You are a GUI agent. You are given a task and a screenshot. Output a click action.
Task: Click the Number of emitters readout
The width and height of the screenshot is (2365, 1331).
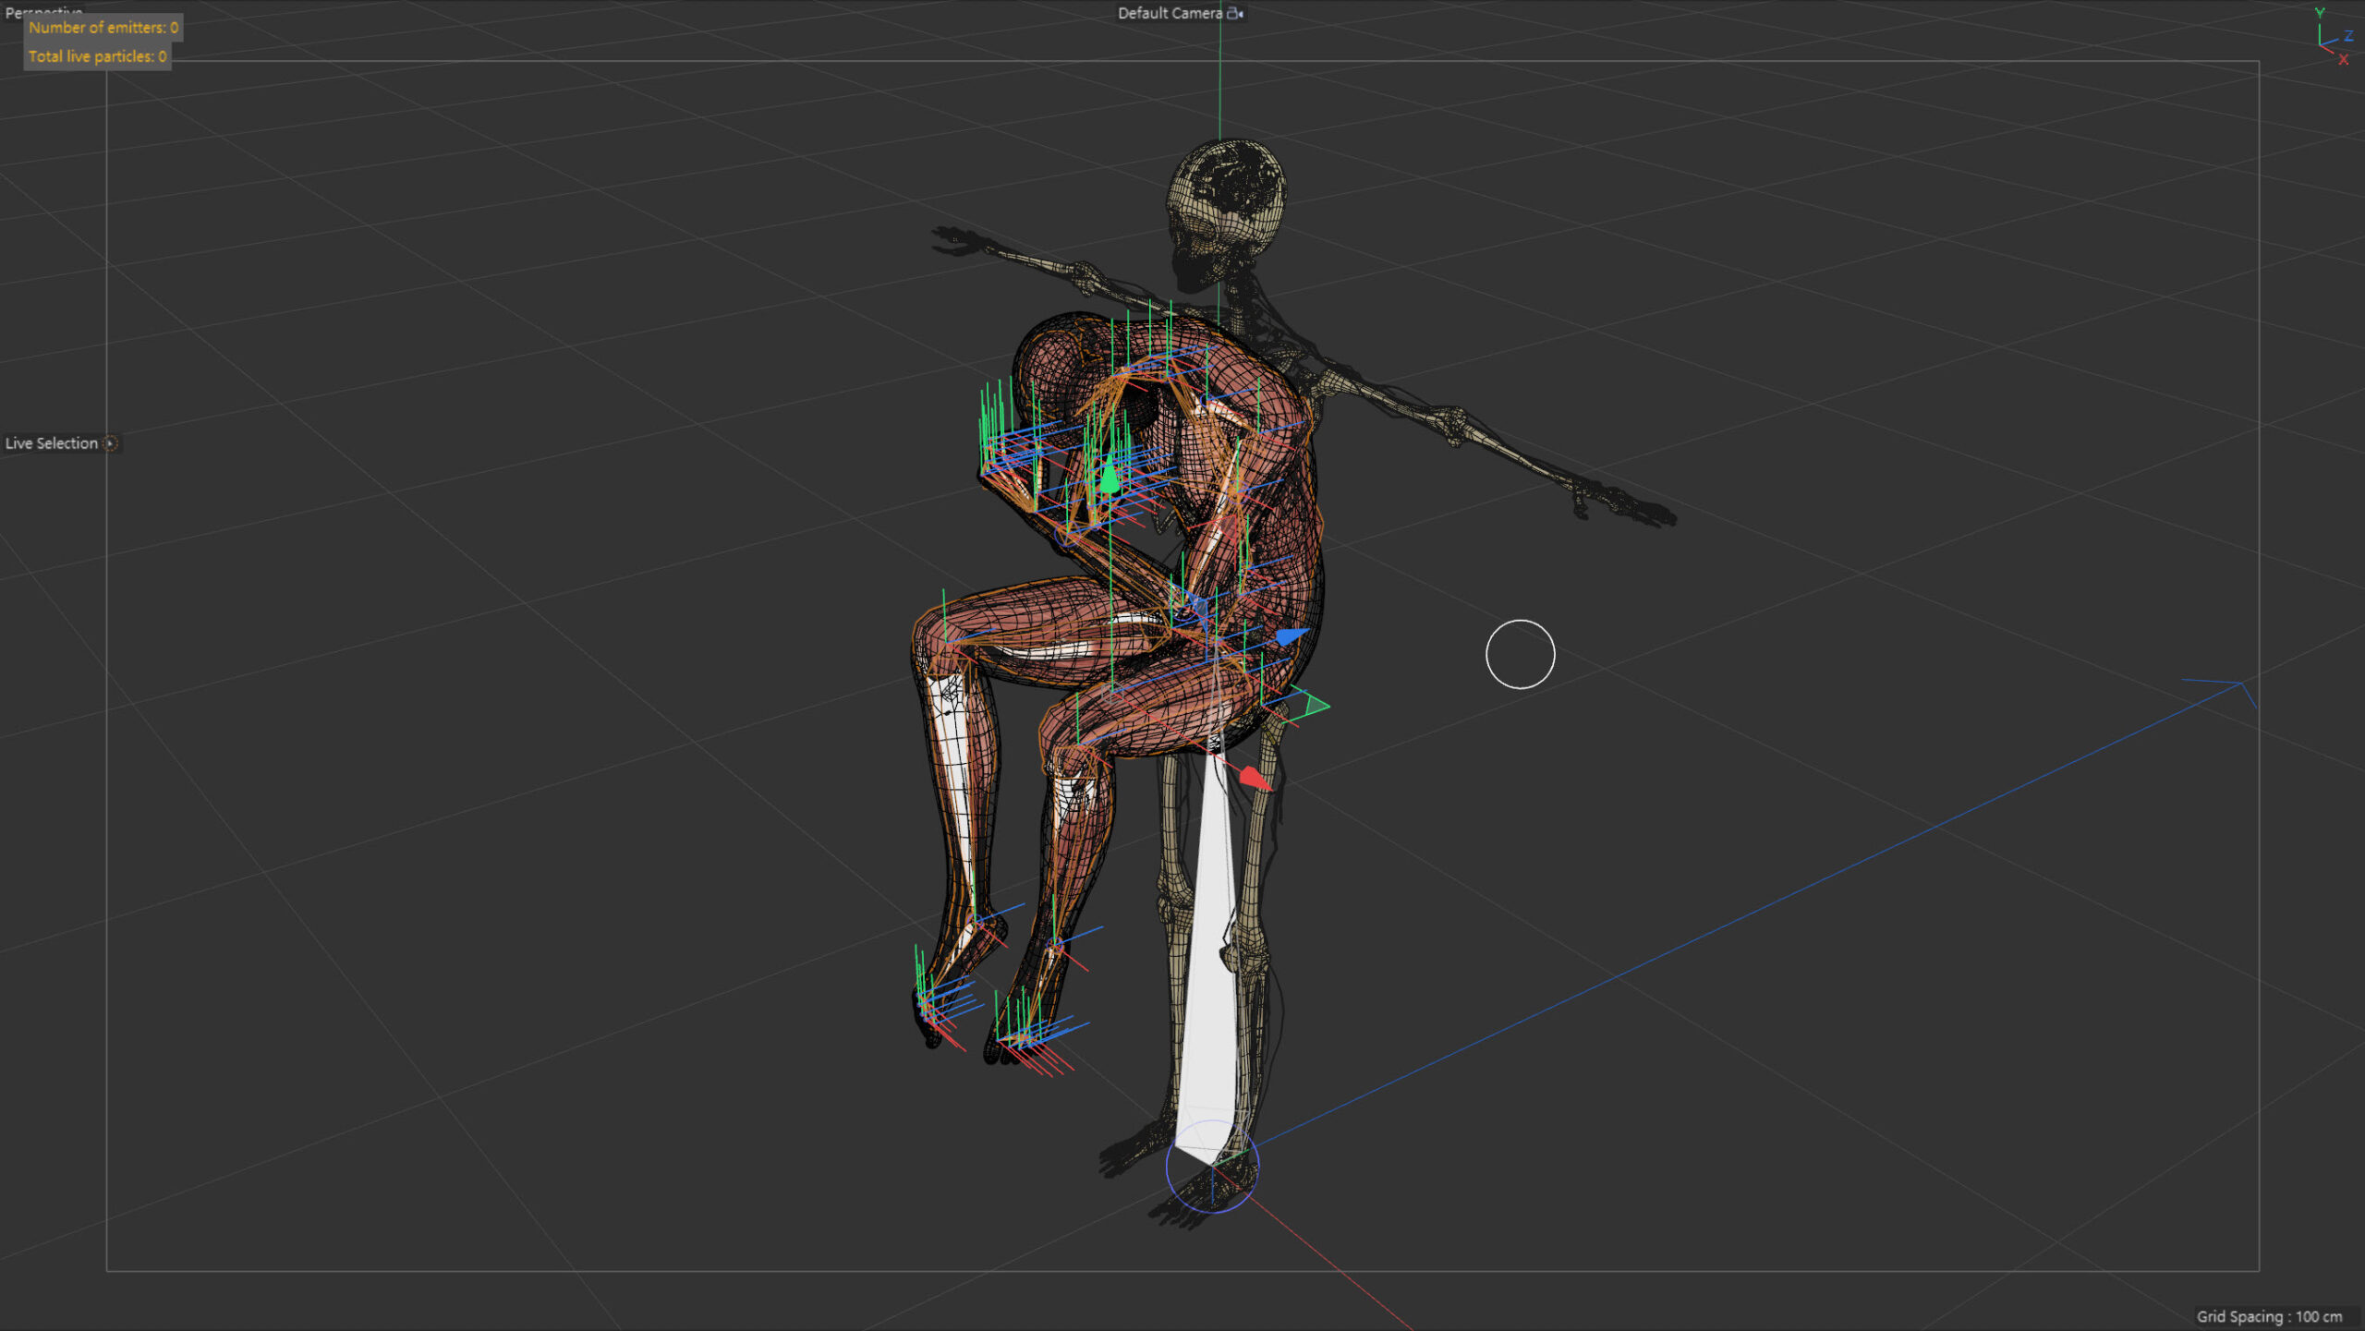(x=103, y=28)
